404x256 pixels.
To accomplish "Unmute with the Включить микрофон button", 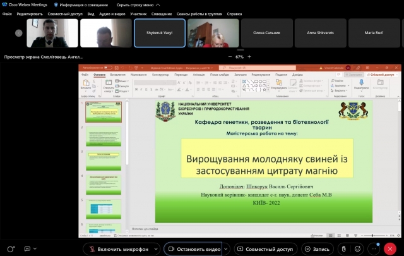I will point(119,249).
